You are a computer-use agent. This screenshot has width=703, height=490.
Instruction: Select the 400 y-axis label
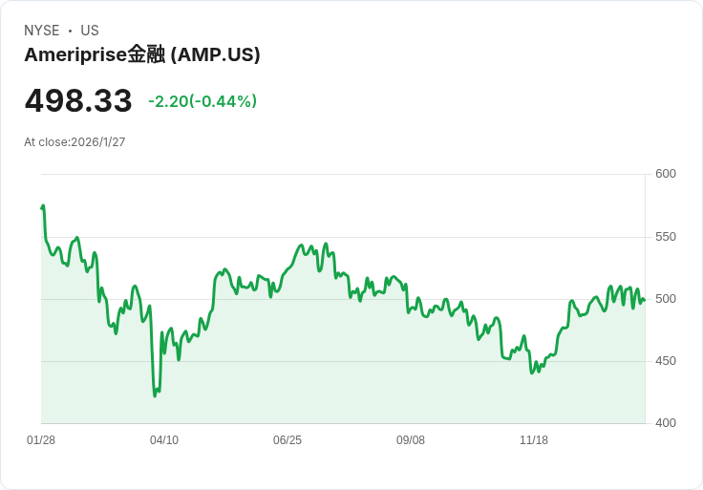tap(666, 423)
